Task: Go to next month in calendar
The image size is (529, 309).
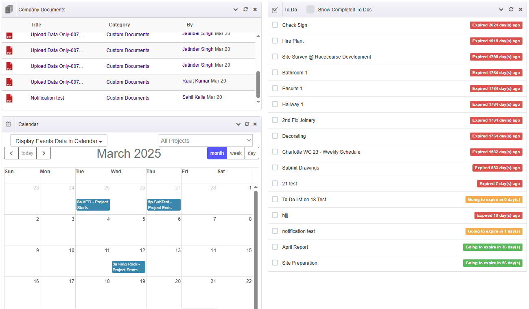Action: click(44, 153)
